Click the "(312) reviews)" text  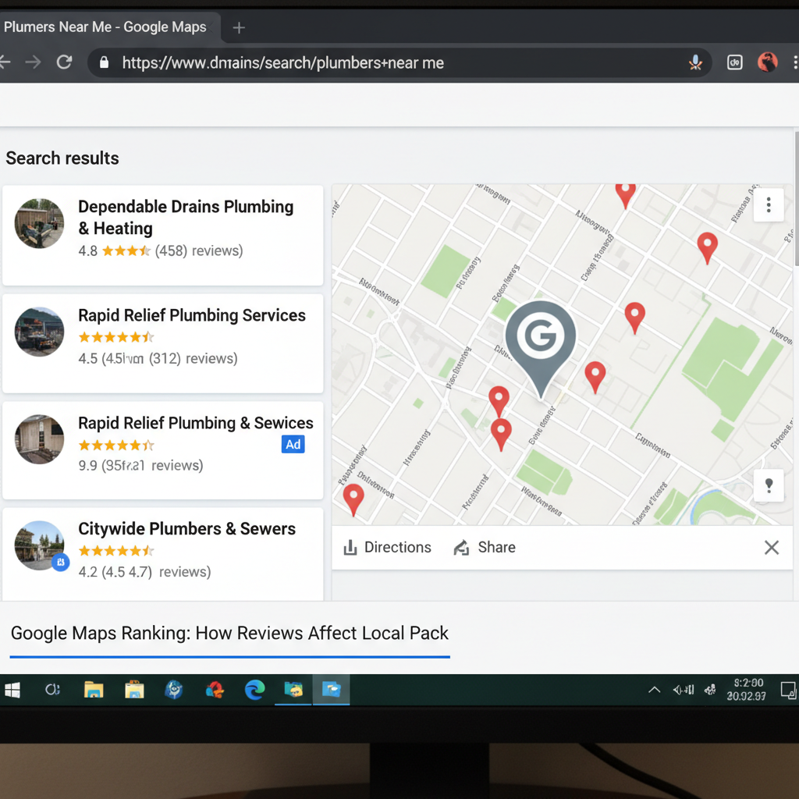coord(194,358)
